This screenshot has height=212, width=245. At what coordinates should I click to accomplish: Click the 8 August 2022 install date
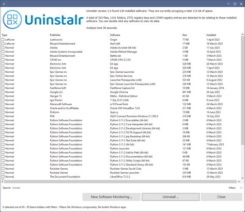215,80
